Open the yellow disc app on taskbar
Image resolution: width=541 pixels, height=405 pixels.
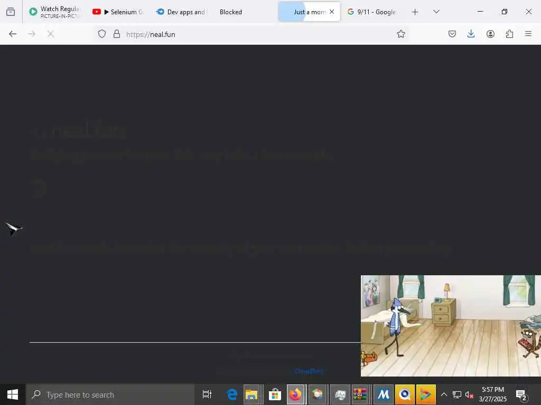tap(405, 394)
